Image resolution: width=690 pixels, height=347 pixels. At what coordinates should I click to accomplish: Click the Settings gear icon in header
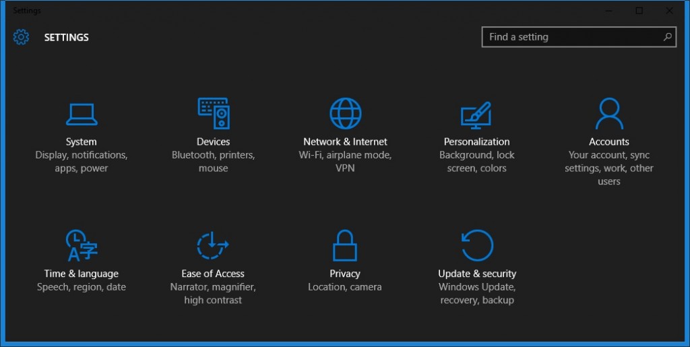click(x=21, y=37)
